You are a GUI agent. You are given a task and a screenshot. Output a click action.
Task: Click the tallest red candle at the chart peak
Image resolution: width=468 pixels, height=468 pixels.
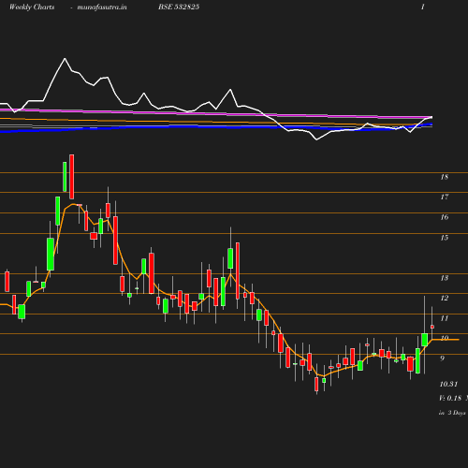click(72, 177)
